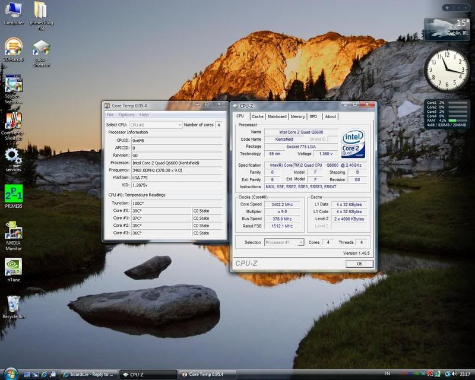
Task: Open the Processor #1 Selection dropdown
Action: pos(284,242)
